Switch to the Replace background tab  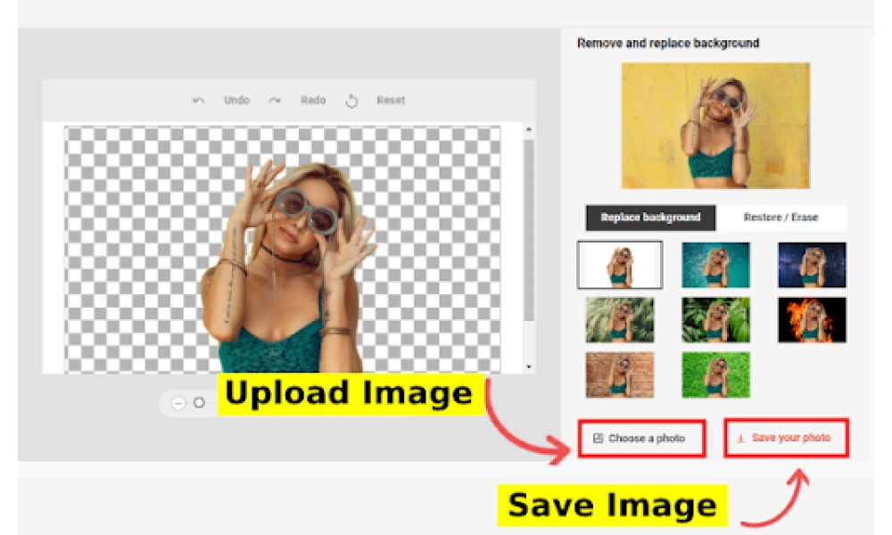click(x=650, y=218)
